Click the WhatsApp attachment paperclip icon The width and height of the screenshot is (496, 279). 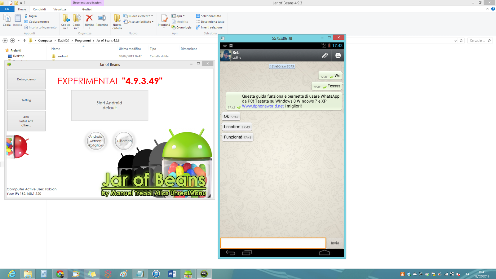coord(325,55)
